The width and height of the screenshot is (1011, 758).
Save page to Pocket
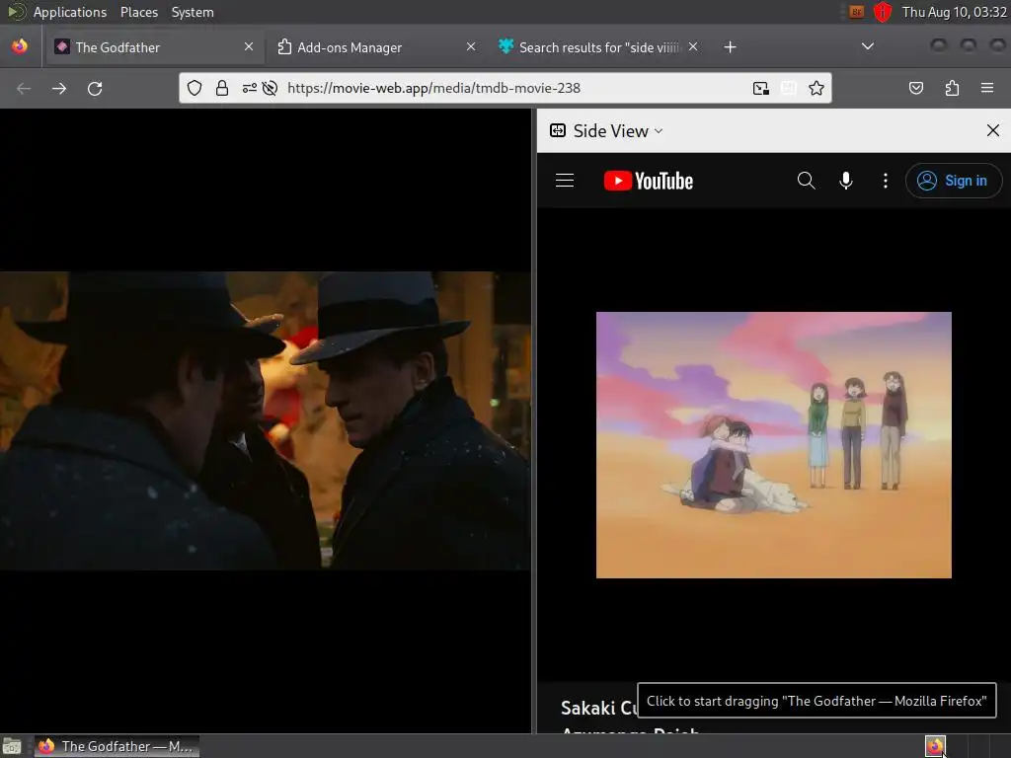point(915,88)
